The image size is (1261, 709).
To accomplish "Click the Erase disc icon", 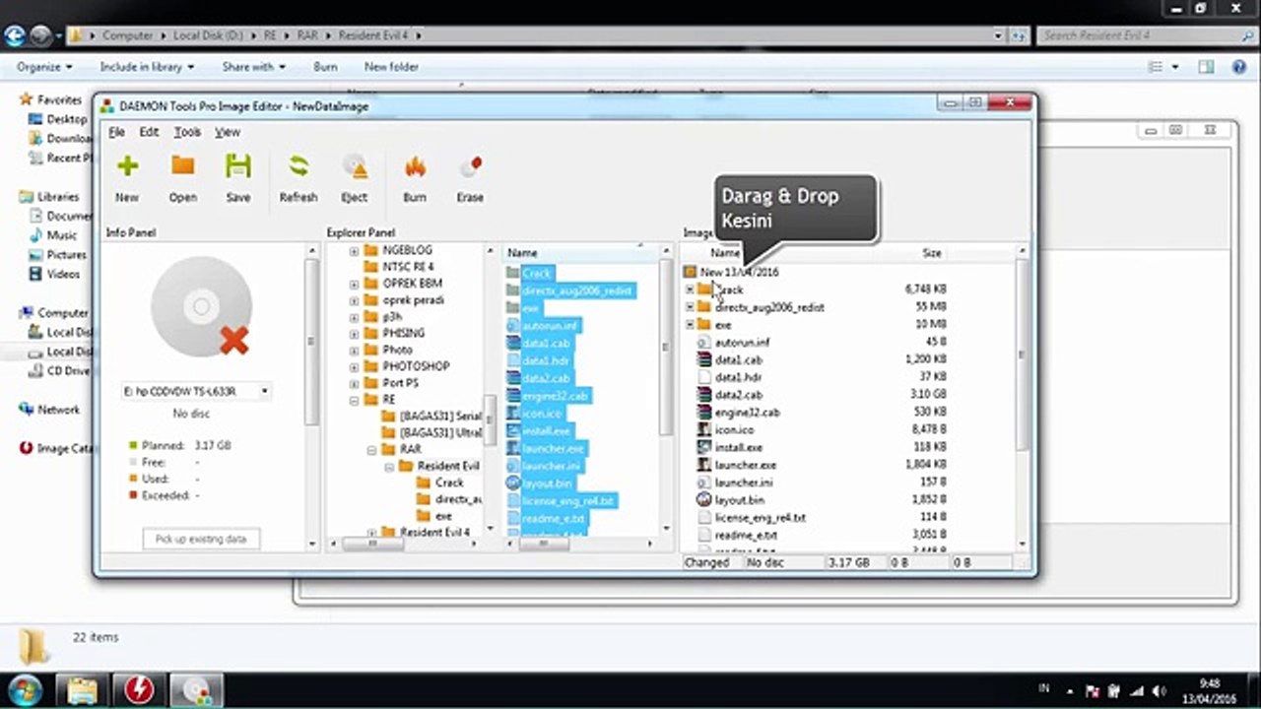I will (x=470, y=165).
